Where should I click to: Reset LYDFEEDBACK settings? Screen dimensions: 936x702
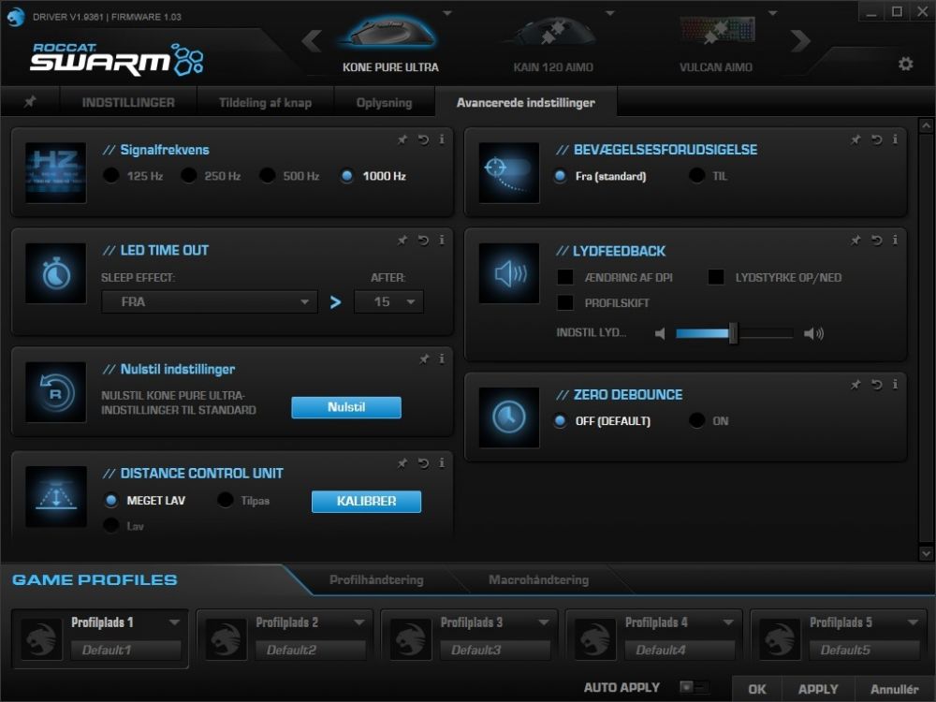coord(876,240)
